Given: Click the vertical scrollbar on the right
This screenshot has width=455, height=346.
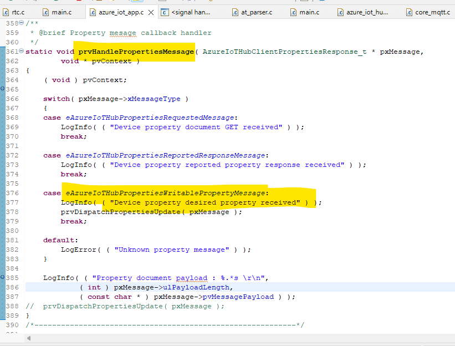Looking at the screenshot, I should [451, 166].
